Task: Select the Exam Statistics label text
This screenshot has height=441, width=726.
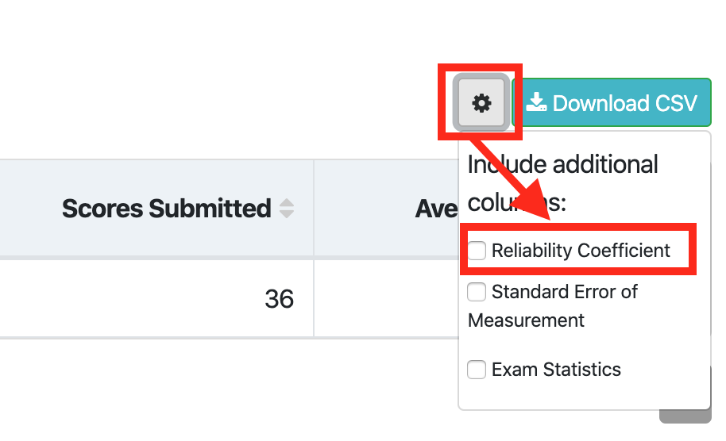Action: 556,370
